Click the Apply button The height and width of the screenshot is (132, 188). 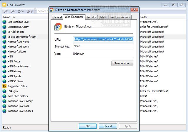click(128, 126)
